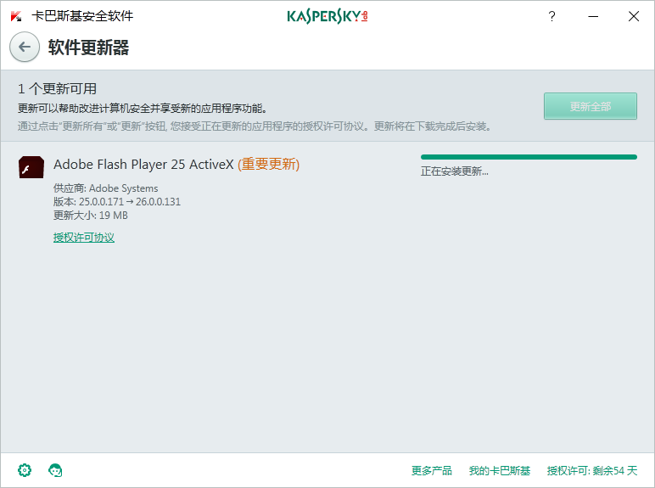Click the 更新大小: 19 MB line
This screenshot has height=488, width=655.
pos(91,216)
